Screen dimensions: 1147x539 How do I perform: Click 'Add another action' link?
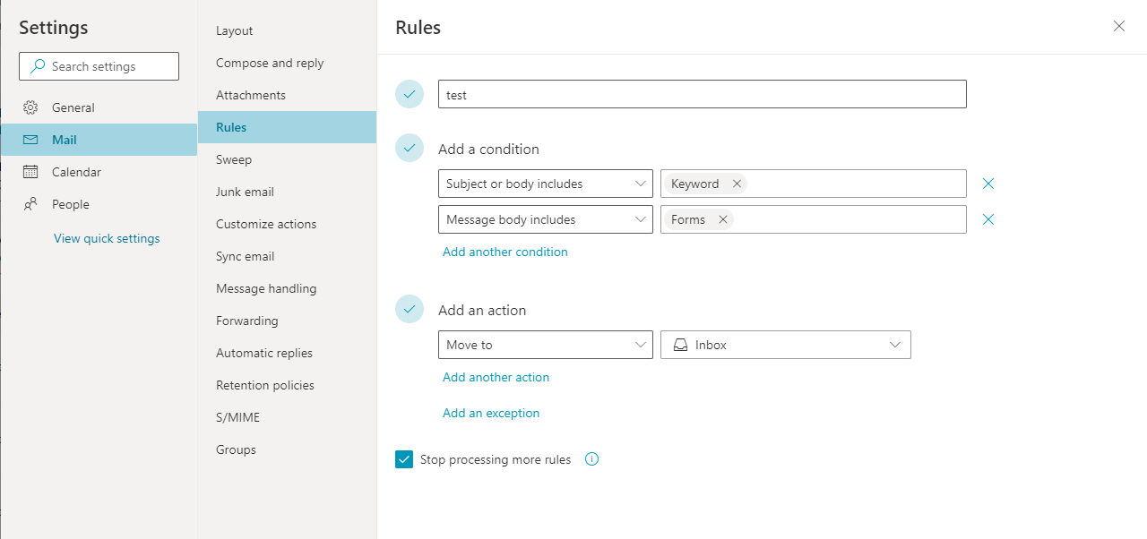496,377
